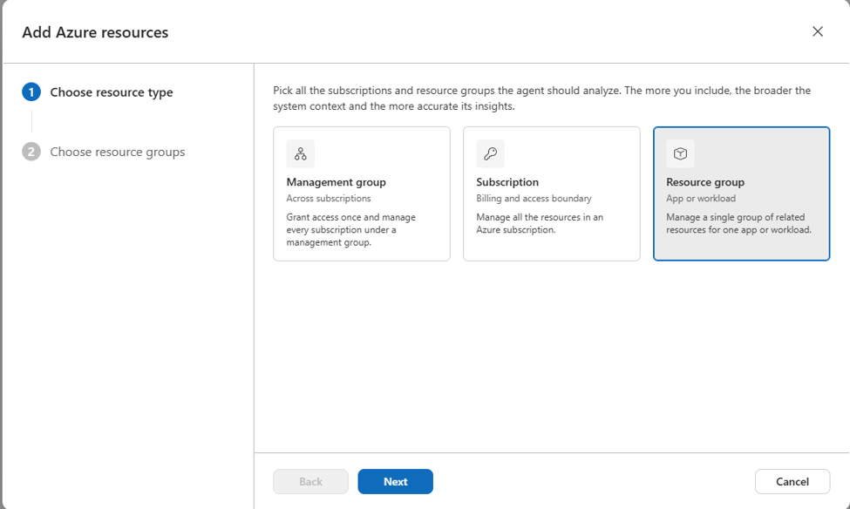Click the 'Pick all the subscriptions' instruction text
850x509 pixels.
[x=541, y=98]
